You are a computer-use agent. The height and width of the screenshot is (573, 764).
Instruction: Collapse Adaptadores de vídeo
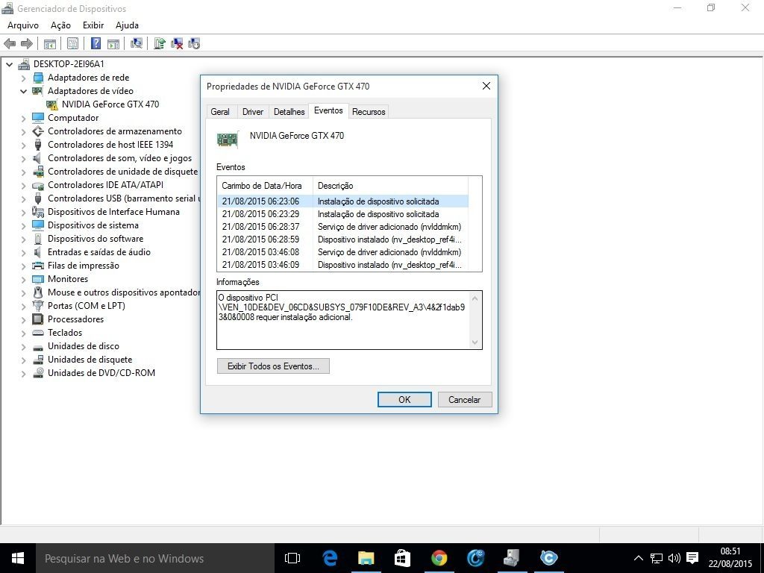click(23, 91)
